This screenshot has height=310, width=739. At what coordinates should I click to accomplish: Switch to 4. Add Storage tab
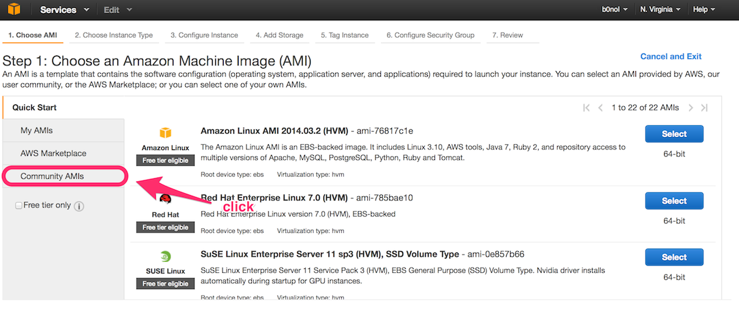coord(279,35)
